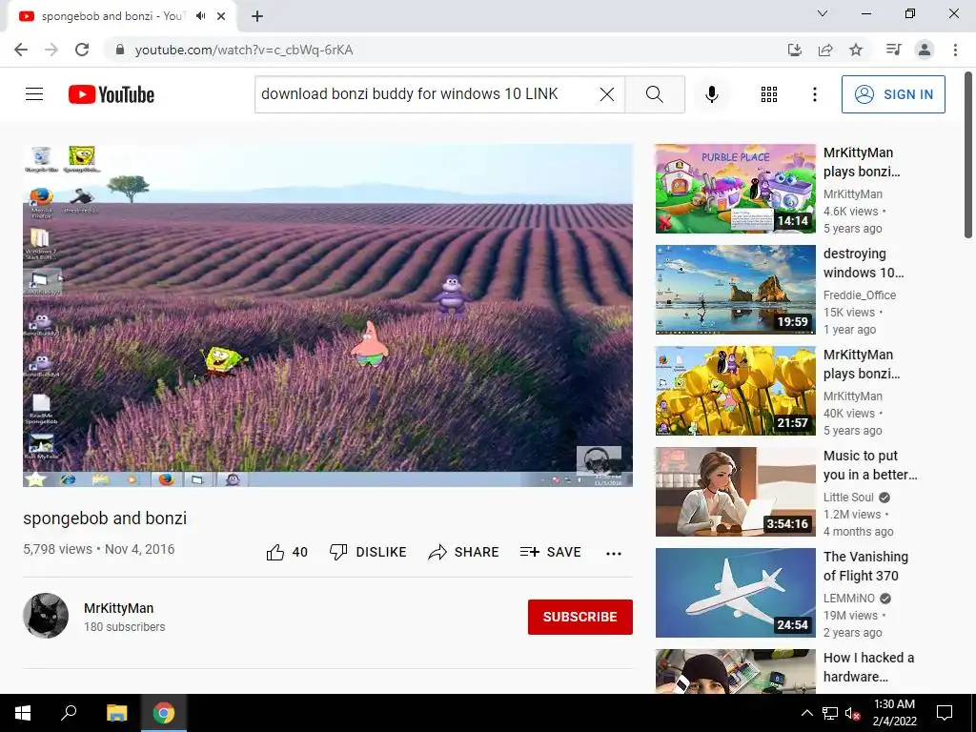Image resolution: width=976 pixels, height=732 pixels.
Task: Open MrKittyMan channel name link
Action: click(x=119, y=608)
